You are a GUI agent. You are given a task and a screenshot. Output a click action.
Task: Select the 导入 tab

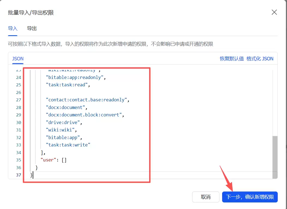coord(13,28)
